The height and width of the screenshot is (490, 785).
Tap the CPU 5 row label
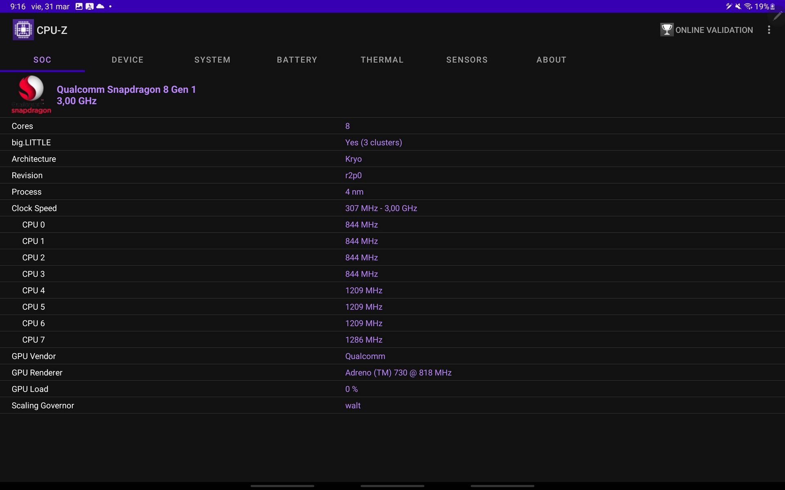(x=34, y=307)
